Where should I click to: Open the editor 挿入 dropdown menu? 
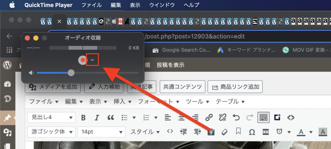(123, 102)
